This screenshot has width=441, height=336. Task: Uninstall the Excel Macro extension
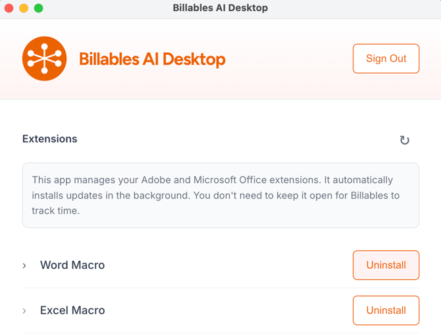(386, 310)
